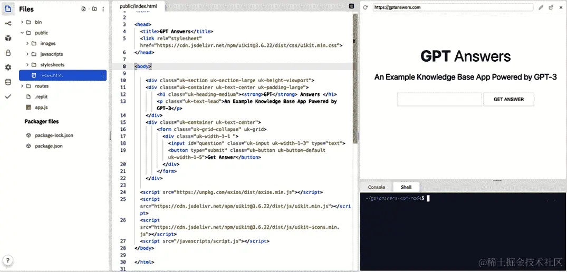The height and width of the screenshot is (272, 567).
Task: Open the Version control sidebar icon
Action: 8,24
